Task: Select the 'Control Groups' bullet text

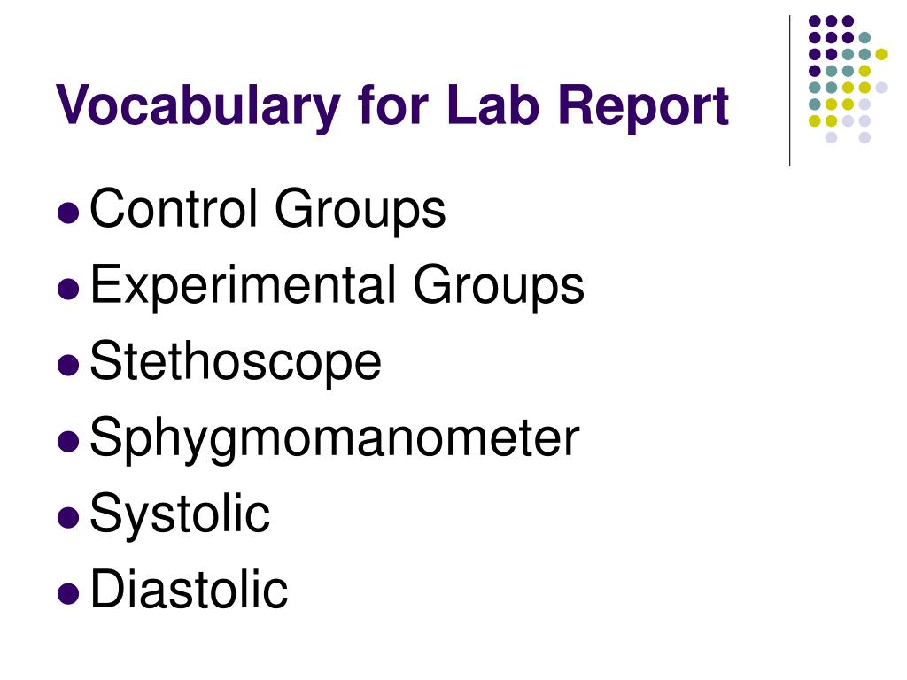Action: click(267, 210)
